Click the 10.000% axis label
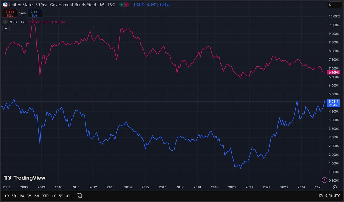Screen dimensions: 344x202 pos(334,16)
